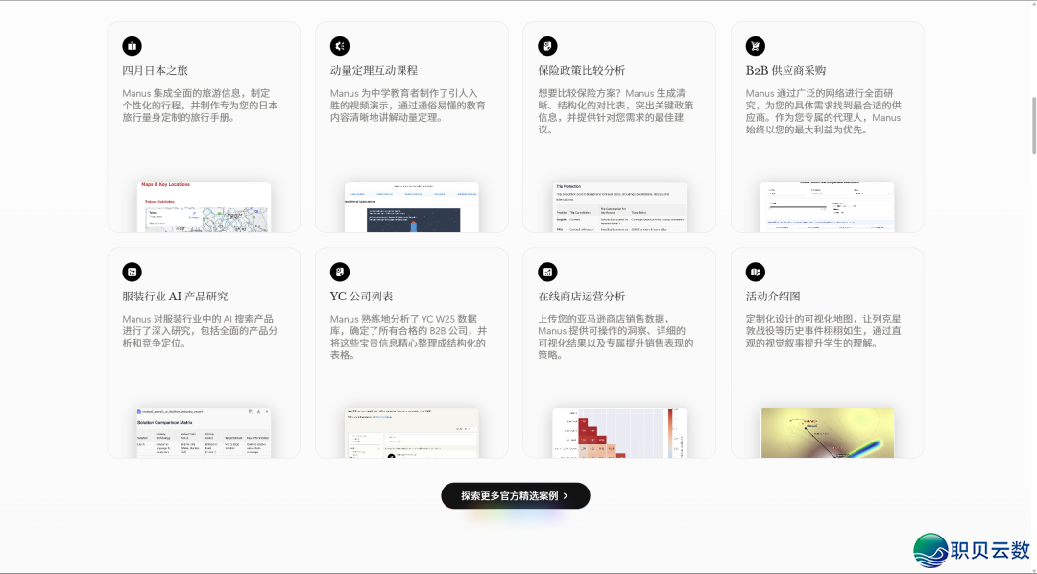Open the battle map visualization thumbnail
Image resolution: width=1037 pixels, height=574 pixels.
click(x=827, y=433)
